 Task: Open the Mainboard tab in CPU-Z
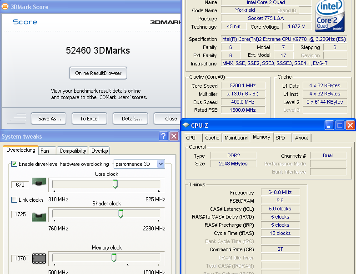(x=236, y=138)
